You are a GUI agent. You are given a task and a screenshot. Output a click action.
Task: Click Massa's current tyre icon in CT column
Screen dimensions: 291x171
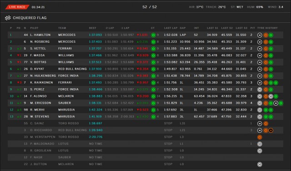153,55
